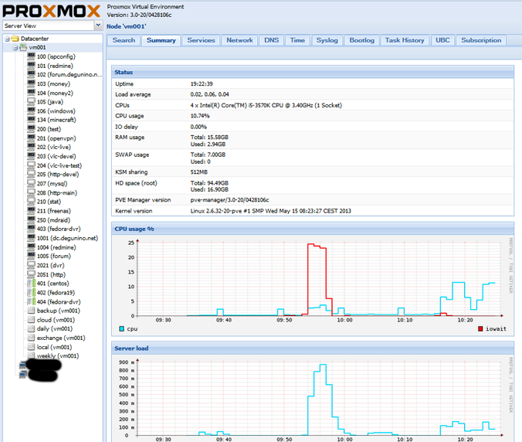Open the Syslog tab
This screenshot has height=442, width=522.
[x=327, y=40]
